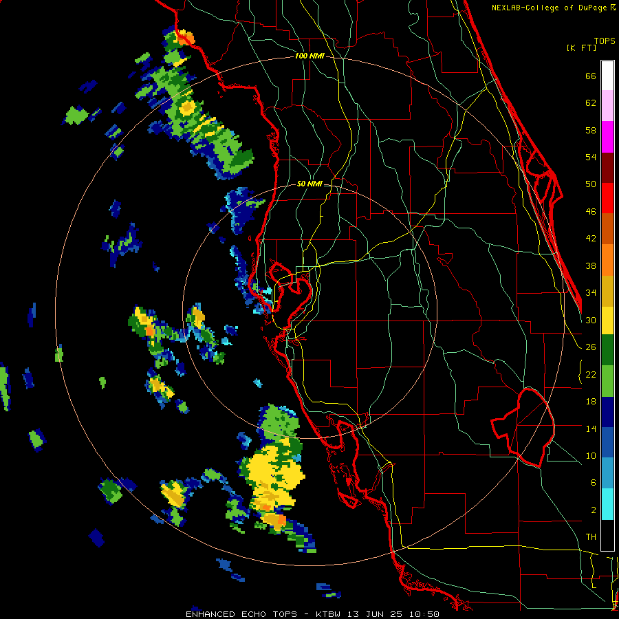Screen dimensions: 619x619
Task: Click the K FT units label
Action: click(x=581, y=47)
